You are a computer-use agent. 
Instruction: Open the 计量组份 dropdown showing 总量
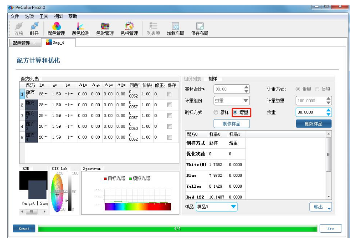[232, 101]
